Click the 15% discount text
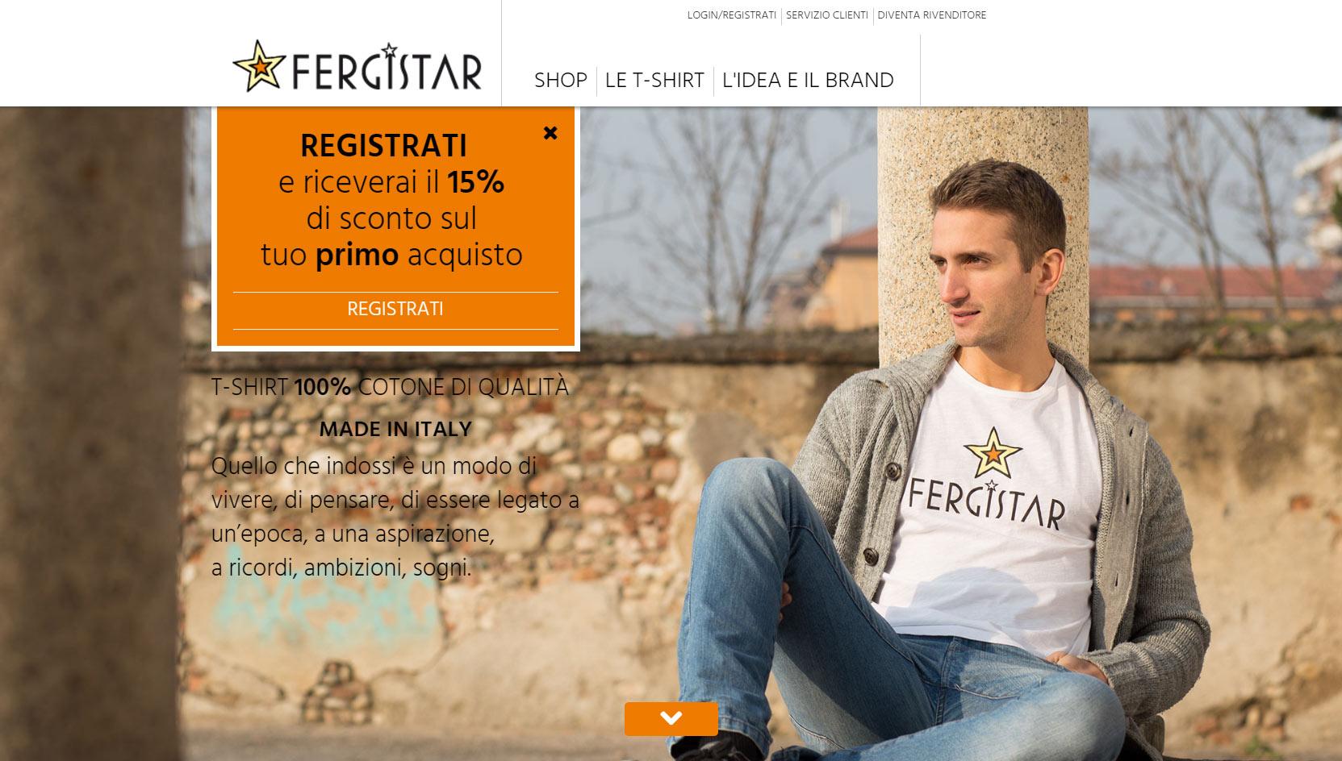 476,183
